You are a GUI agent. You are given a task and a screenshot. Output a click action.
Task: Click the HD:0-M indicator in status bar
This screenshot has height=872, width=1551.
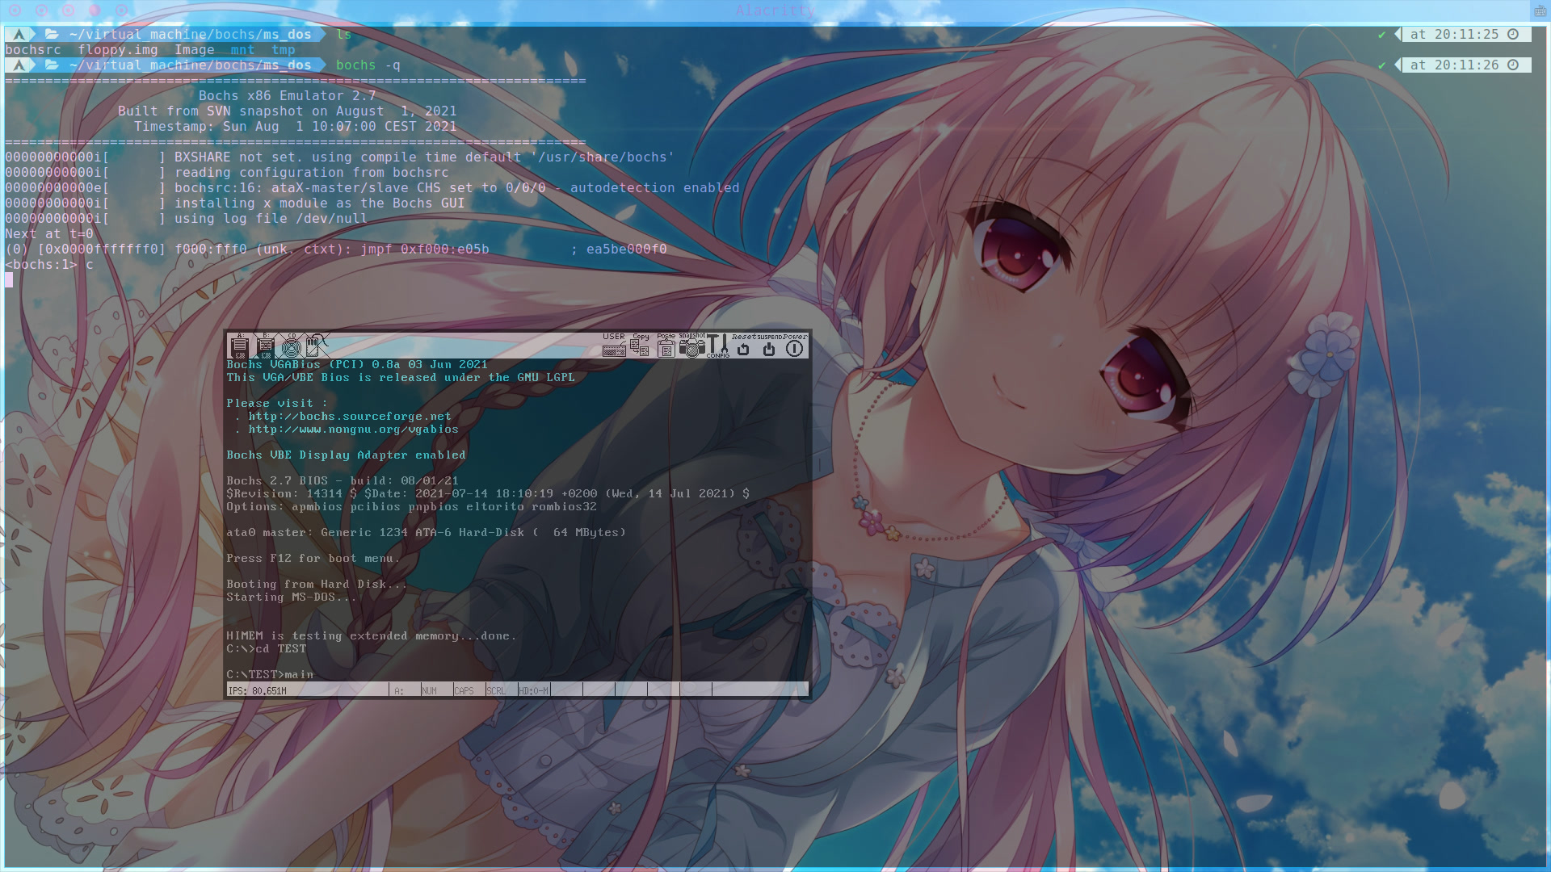tap(533, 690)
